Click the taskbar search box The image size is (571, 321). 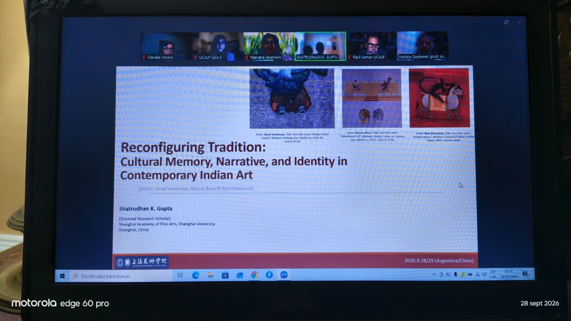[122, 276]
